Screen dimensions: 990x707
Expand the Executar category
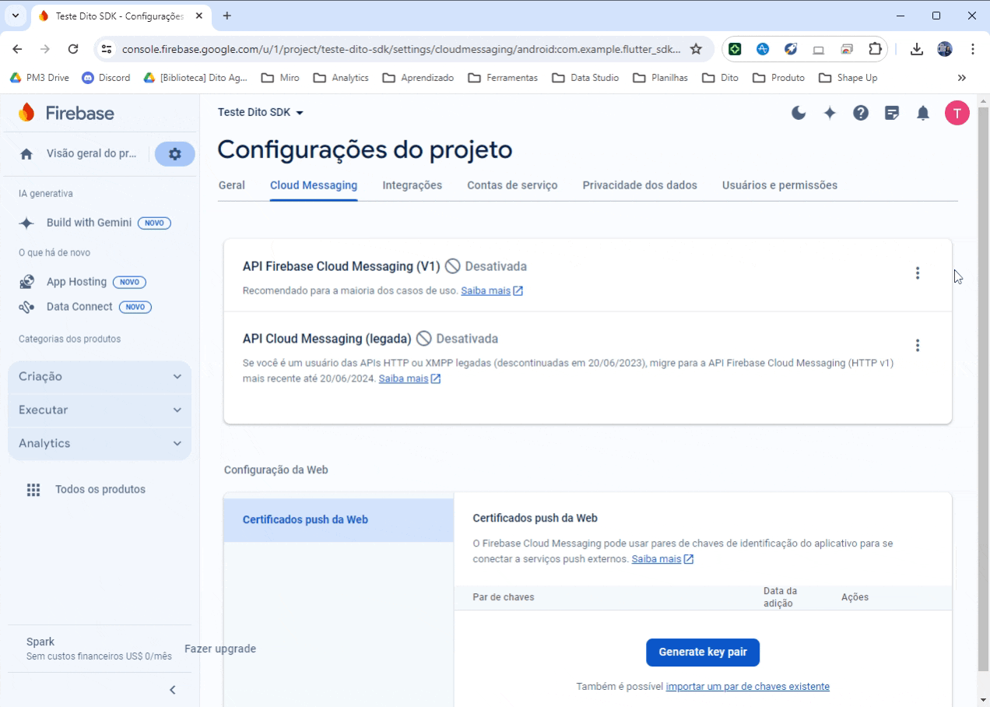pyautogui.click(x=100, y=410)
